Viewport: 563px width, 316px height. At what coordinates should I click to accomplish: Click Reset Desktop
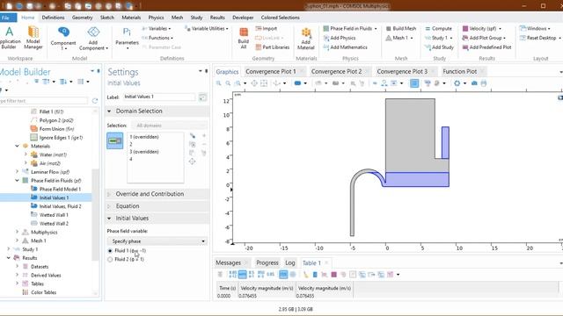point(537,38)
